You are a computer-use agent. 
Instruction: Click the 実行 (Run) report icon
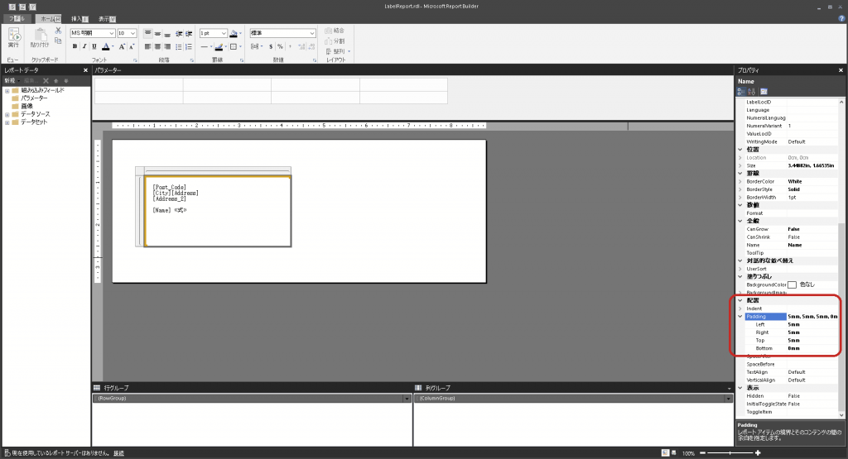coord(14,36)
